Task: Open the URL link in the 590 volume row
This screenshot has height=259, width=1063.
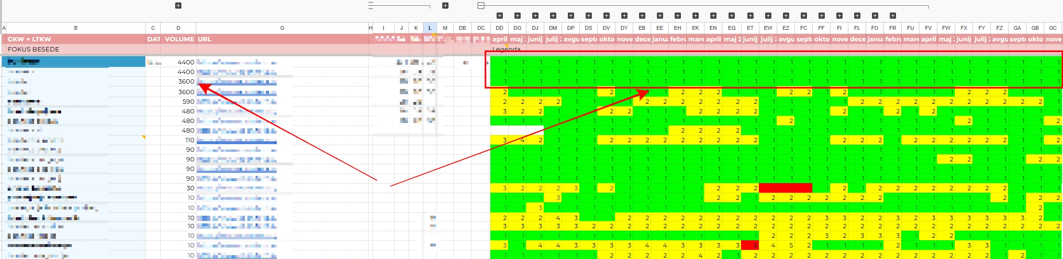Action: (x=236, y=102)
